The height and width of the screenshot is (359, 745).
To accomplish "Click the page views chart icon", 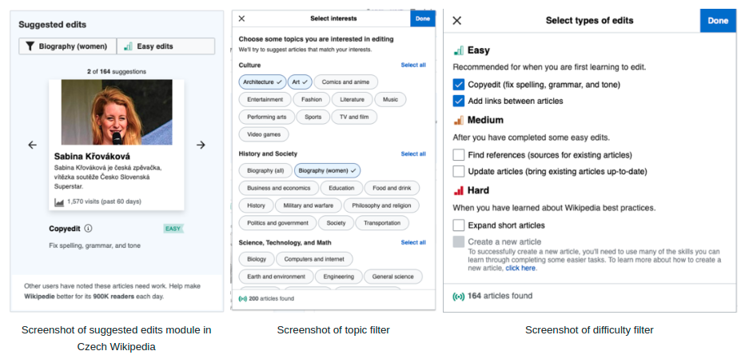I will point(59,202).
